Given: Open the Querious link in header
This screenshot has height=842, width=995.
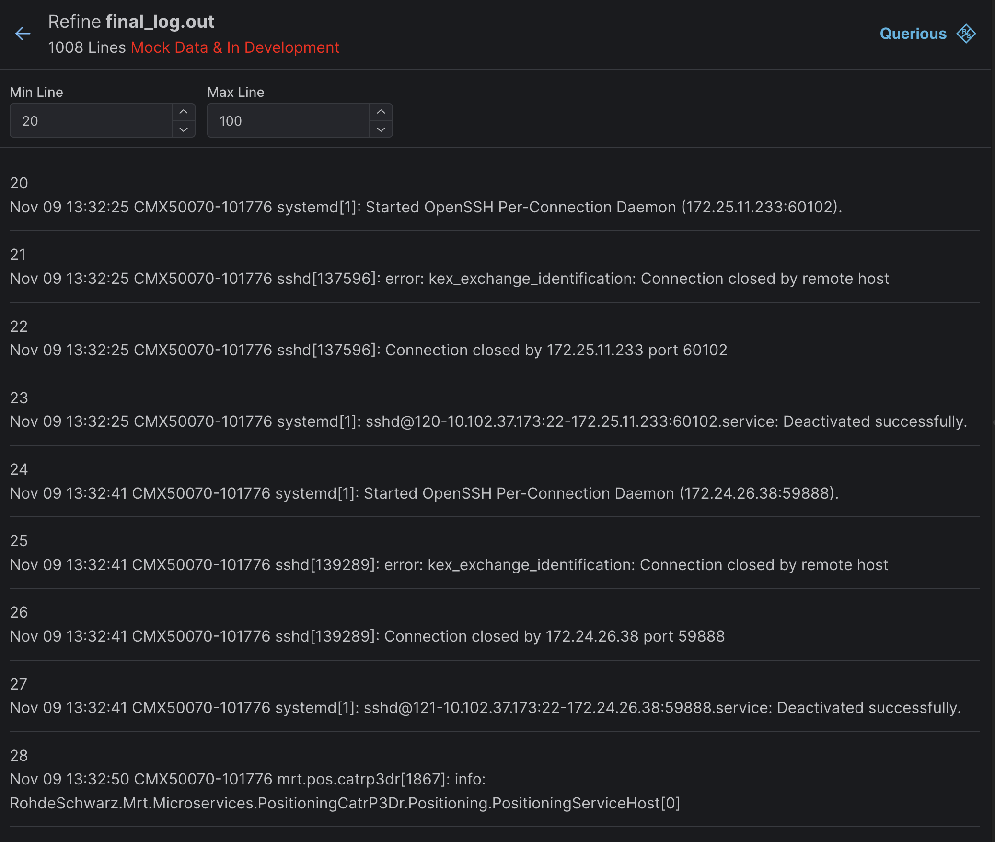Looking at the screenshot, I should coord(913,34).
